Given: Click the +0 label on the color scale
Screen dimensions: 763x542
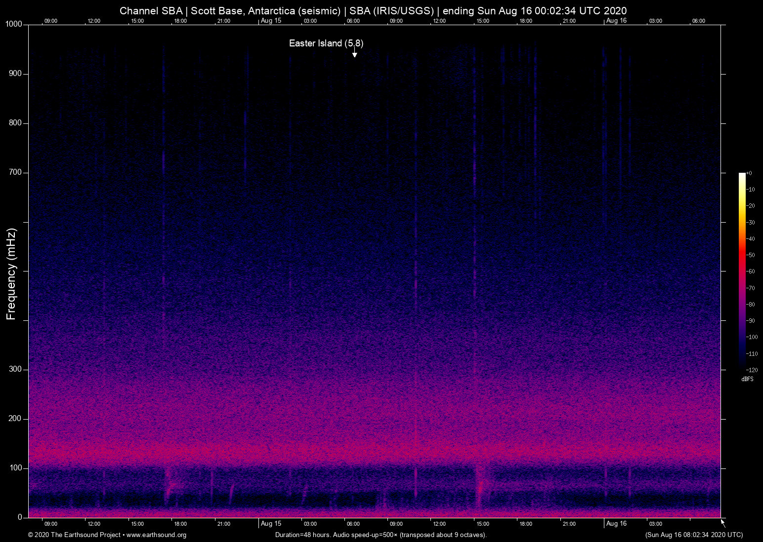Looking at the screenshot, I should point(749,173).
